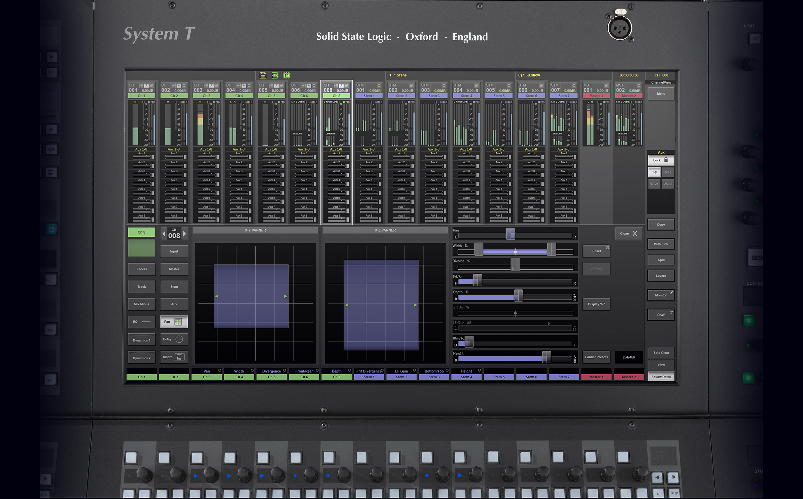Image resolution: width=803 pixels, height=499 pixels.
Task: Click the physical right arrow key below screen
Action: coord(674,477)
